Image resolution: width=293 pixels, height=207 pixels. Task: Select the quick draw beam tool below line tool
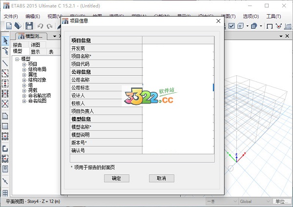(5, 73)
